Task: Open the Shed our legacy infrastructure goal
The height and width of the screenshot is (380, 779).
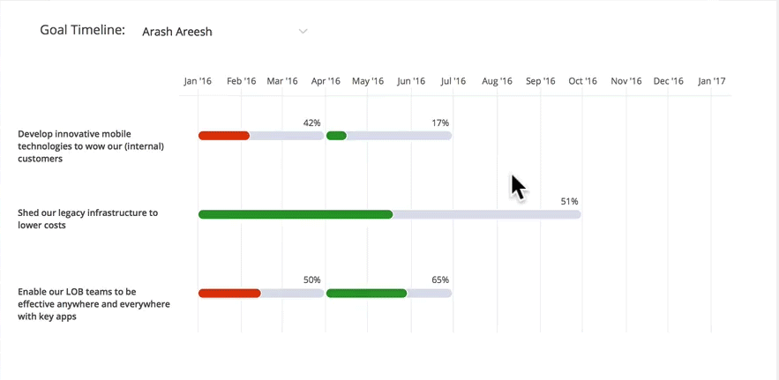Action: (88, 219)
